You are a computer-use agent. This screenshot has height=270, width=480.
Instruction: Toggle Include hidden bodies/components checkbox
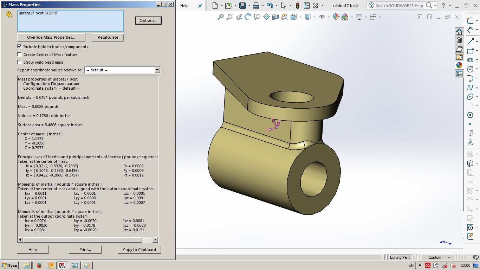(19, 46)
